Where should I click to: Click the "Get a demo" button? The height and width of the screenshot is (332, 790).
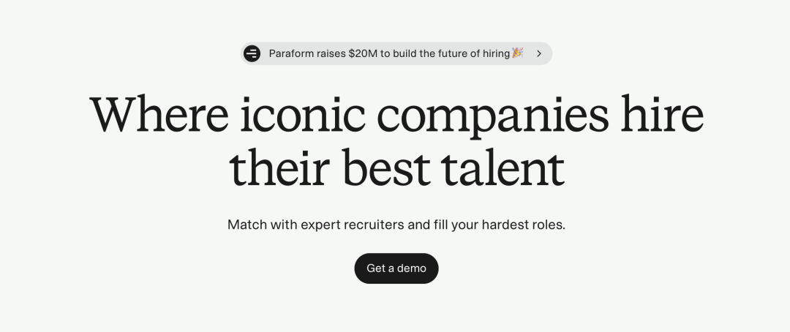pos(396,268)
